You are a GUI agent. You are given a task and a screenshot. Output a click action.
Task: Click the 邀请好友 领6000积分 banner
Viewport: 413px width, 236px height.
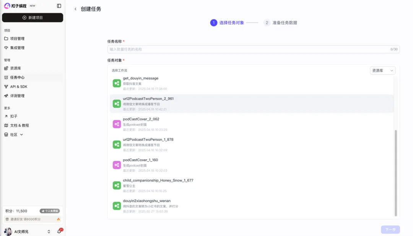pyautogui.click(x=33, y=219)
